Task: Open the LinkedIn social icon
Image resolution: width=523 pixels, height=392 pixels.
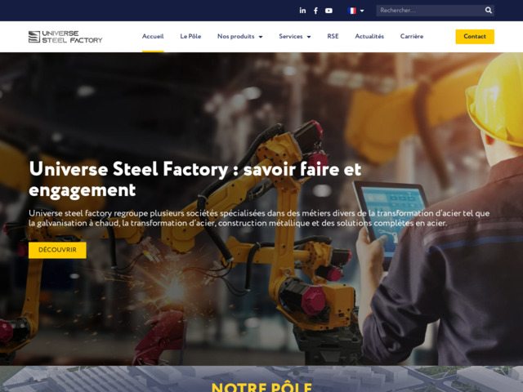Action: pos(302,11)
